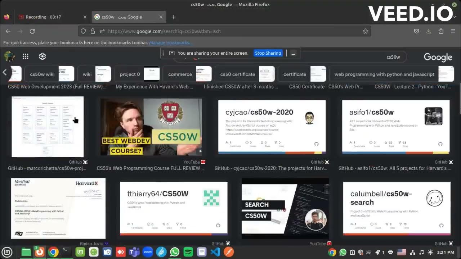Viewport: 461px width, 259px height.
Task: Open GitHub - asifo1/cs50w title link
Action: coord(395,168)
